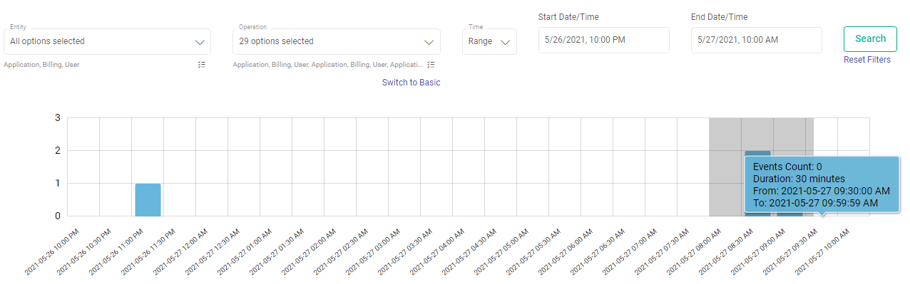Click the '29 options selected' Operation field
Viewport: 910px width, 284px height.
pos(336,42)
